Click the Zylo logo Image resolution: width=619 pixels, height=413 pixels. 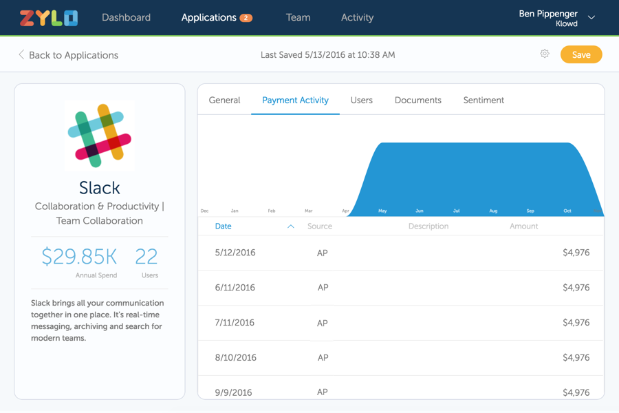49,18
